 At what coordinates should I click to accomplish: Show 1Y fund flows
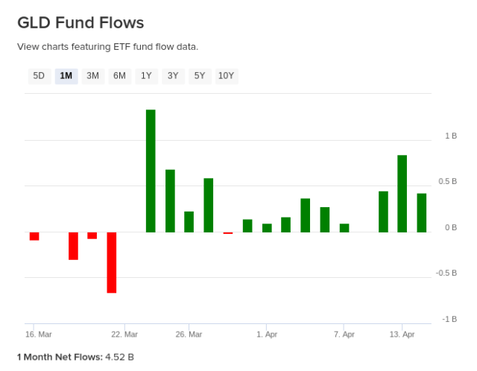pos(146,75)
